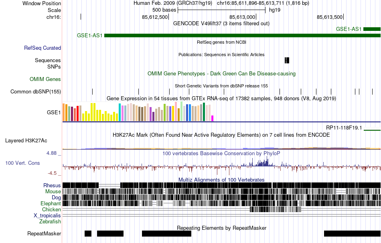
Task: Open the OMIM Genes track label
Action: [45, 79]
